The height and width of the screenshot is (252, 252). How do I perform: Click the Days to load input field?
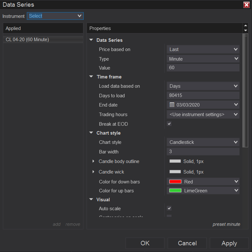[x=203, y=95]
